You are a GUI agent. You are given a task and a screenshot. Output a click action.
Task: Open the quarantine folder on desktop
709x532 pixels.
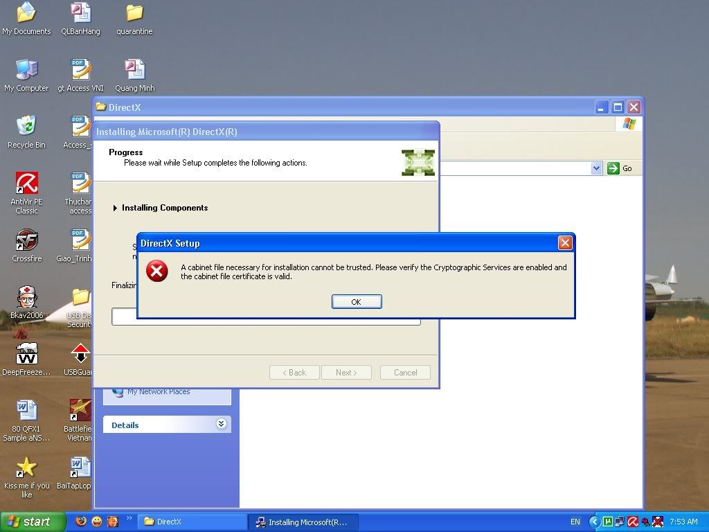[134, 19]
